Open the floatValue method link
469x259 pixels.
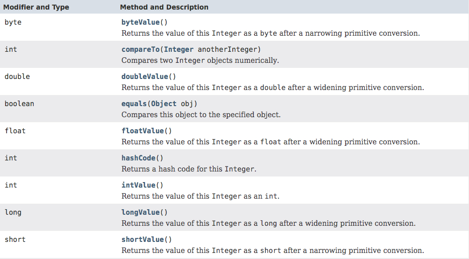click(x=142, y=131)
